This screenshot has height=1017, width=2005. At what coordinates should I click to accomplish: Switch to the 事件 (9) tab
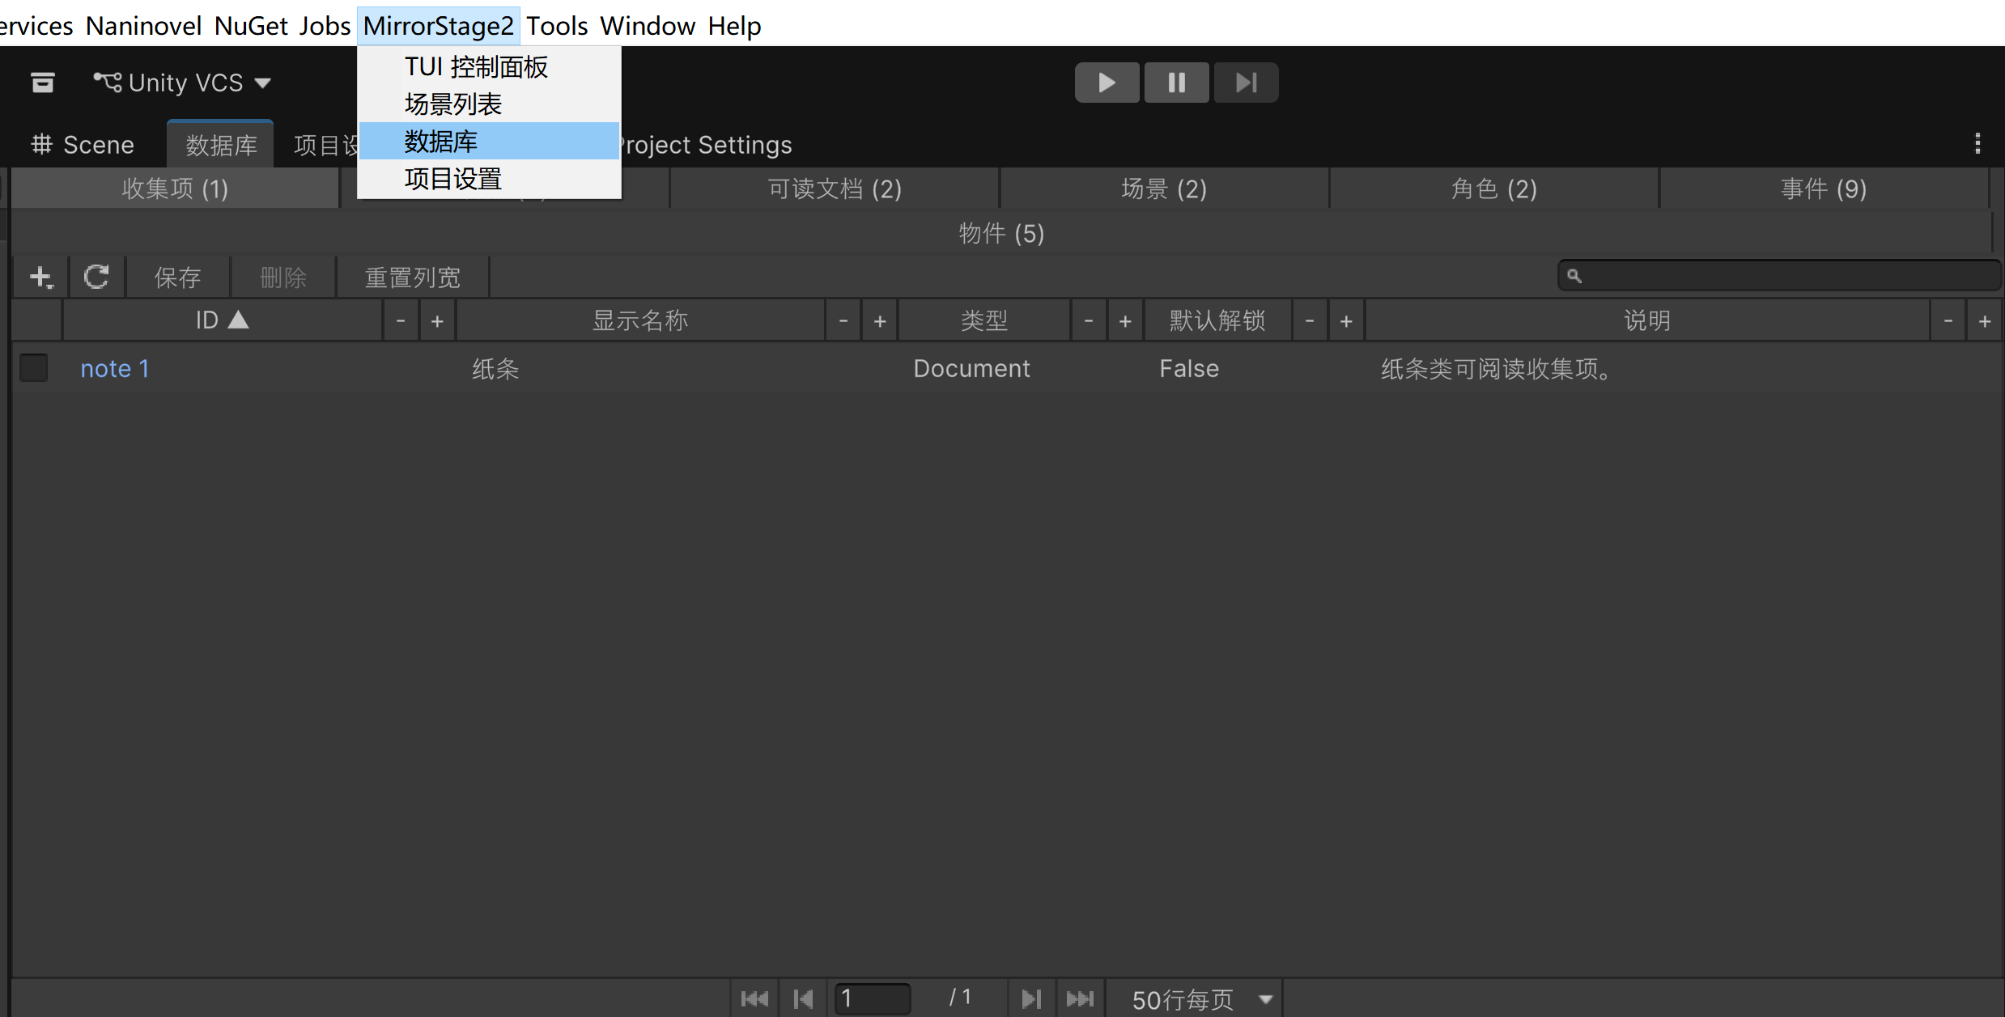pyautogui.click(x=1824, y=189)
